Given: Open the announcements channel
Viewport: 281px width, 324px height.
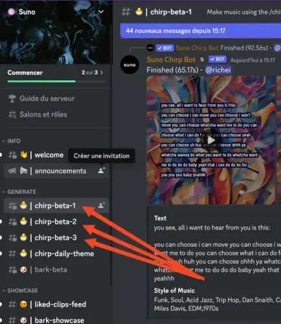Looking at the screenshot, I should coord(56,171).
